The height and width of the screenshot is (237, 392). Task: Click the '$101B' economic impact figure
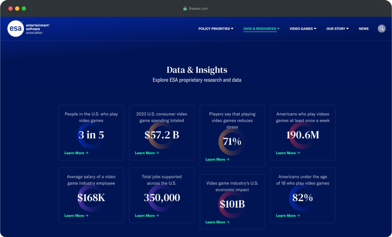pos(232,204)
